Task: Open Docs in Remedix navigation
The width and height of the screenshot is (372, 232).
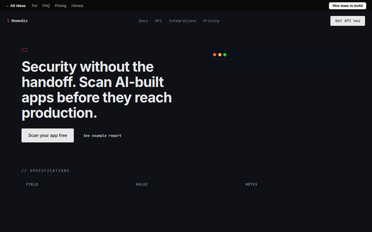Action: (143, 21)
